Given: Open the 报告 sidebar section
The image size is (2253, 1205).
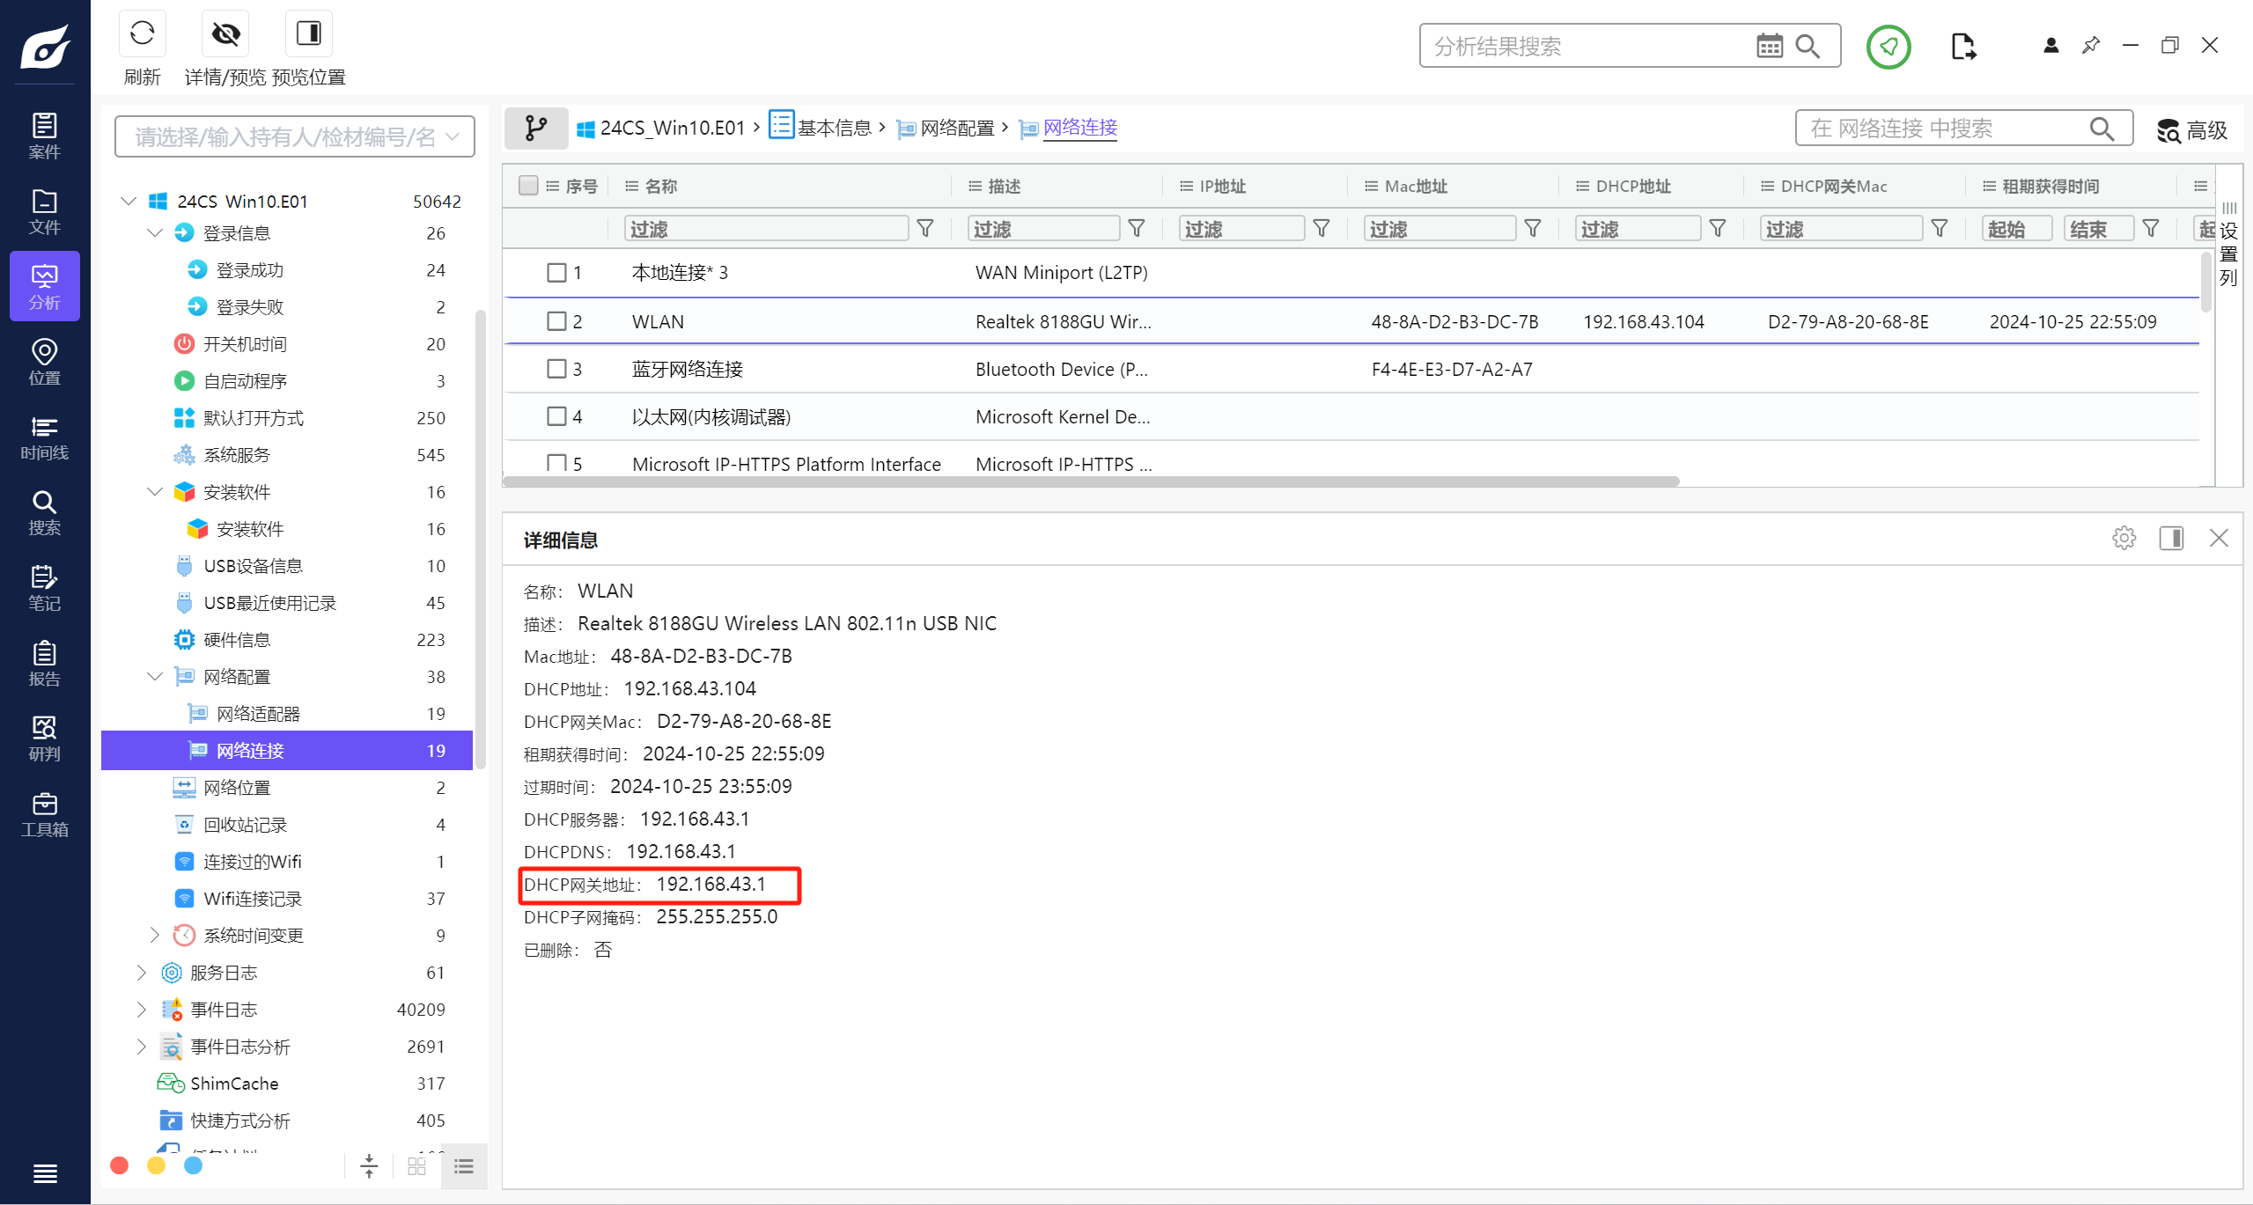Looking at the screenshot, I should tap(44, 664).
